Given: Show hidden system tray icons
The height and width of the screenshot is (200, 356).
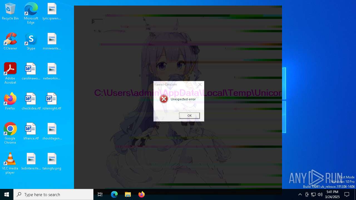Looking at the screenshot, I should point(300,194).
